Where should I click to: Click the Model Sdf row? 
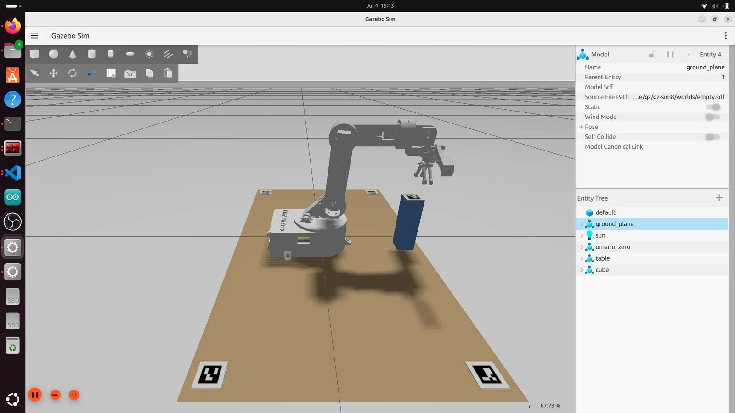point(652,87)
